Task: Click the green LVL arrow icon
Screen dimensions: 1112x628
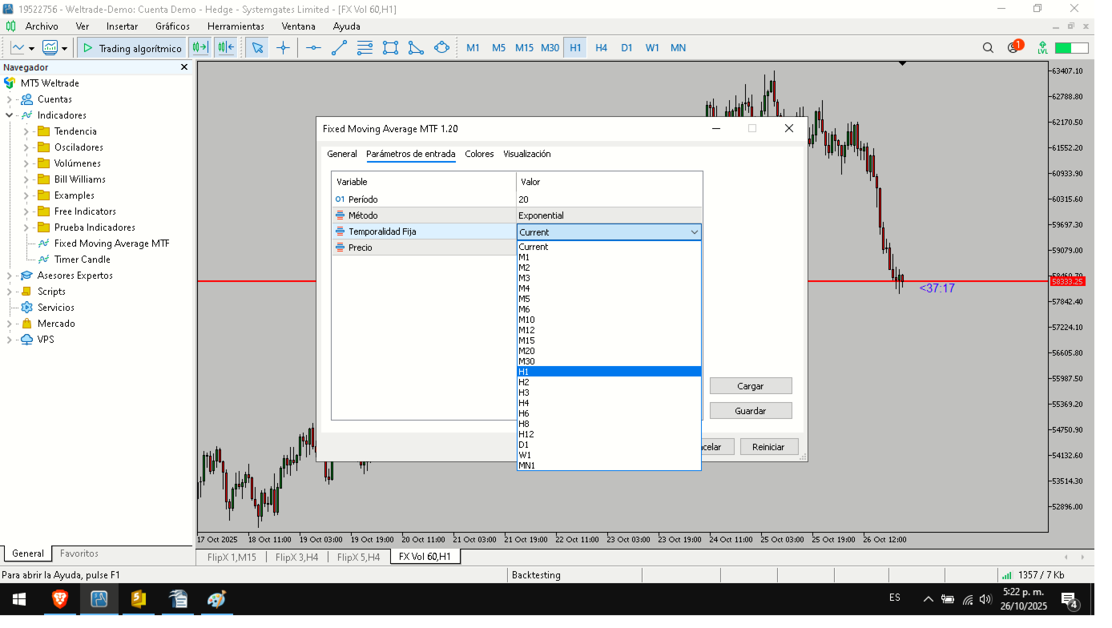Action: 1042,48
